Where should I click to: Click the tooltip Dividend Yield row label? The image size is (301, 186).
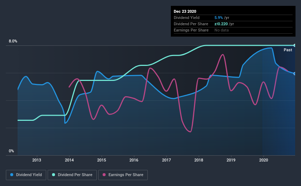(x=187, y=18)
